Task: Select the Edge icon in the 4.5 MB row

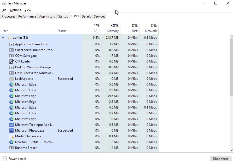Action: pyautogui.click(x=11, y=108)
